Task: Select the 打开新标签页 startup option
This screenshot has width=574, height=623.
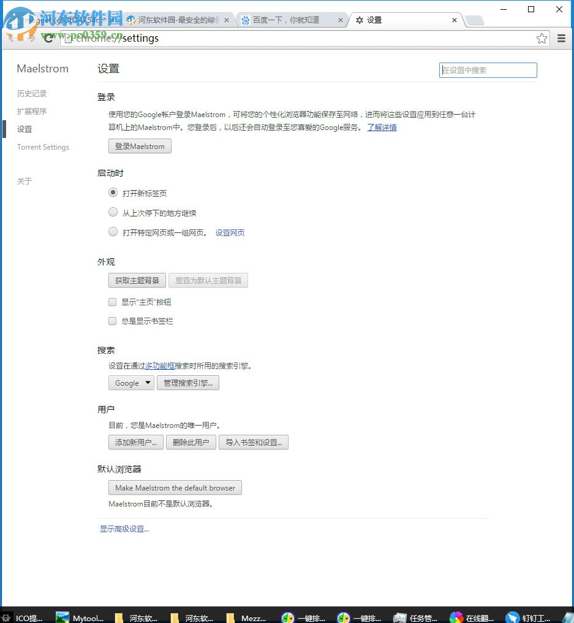Action: click(113, 192)
